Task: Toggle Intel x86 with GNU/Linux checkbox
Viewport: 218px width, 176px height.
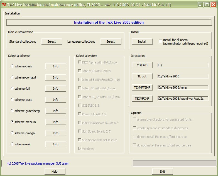Action: [x=80, y=88]
